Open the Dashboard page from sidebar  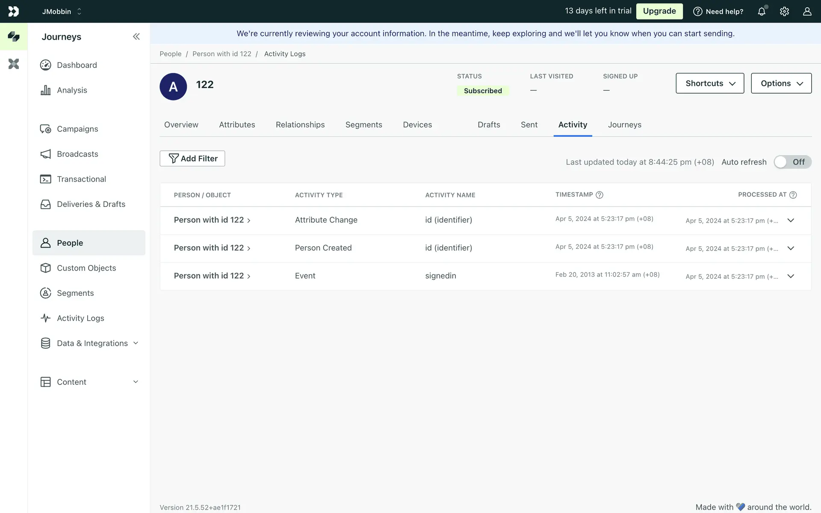point(77,65)
